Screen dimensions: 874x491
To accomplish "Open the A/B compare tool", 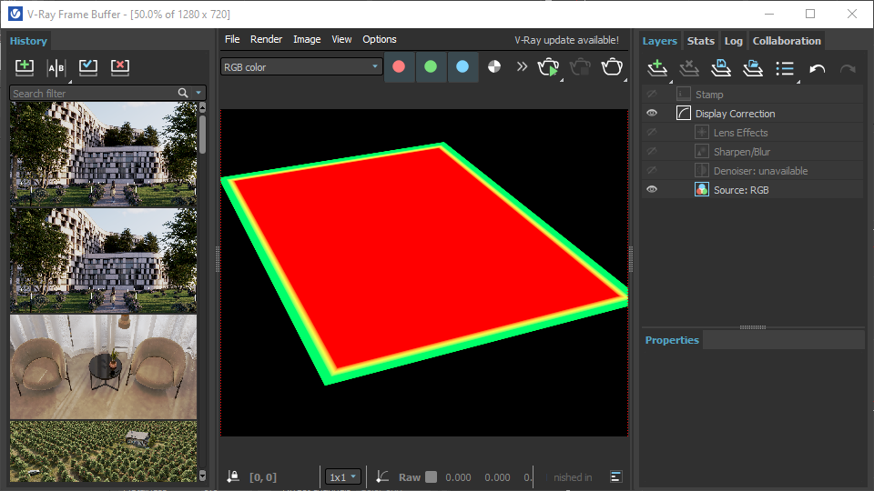I will [56, 67].
